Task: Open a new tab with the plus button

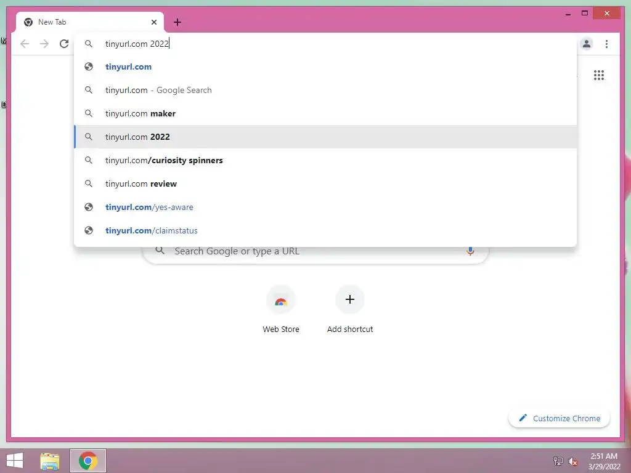Action: click(x=177, y=22)
